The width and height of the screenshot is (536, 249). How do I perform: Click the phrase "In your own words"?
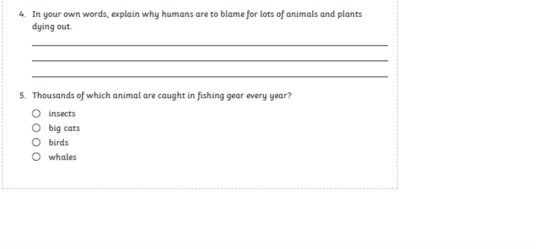(70, 15)
